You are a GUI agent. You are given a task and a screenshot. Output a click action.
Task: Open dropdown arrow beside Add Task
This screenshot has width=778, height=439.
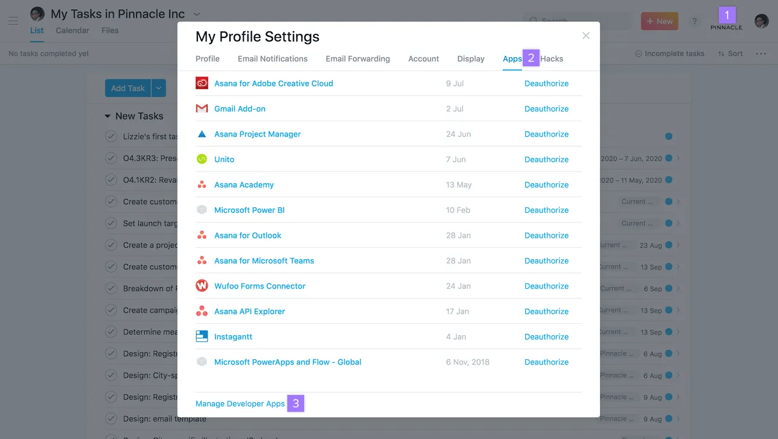coord(158,88)
